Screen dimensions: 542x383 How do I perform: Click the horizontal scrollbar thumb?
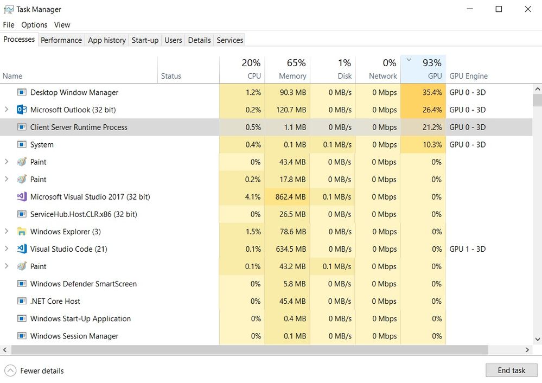click(x=250, y=350)
